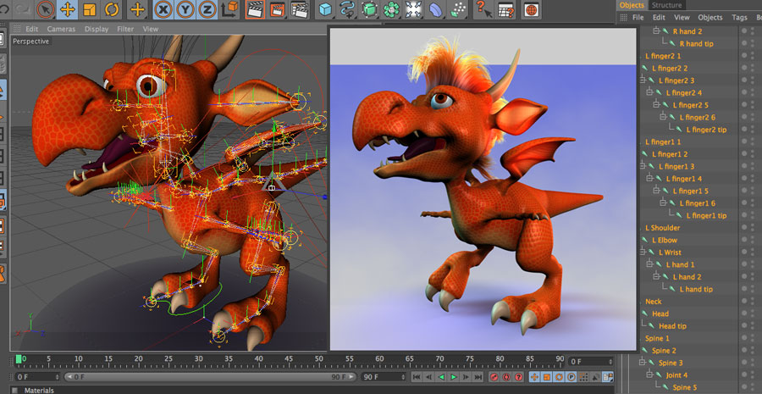Image resolution: width=762 pixels, height=394 pixels.
Task: Open the Coordinate System cube icon
Action: pos(229,10)
